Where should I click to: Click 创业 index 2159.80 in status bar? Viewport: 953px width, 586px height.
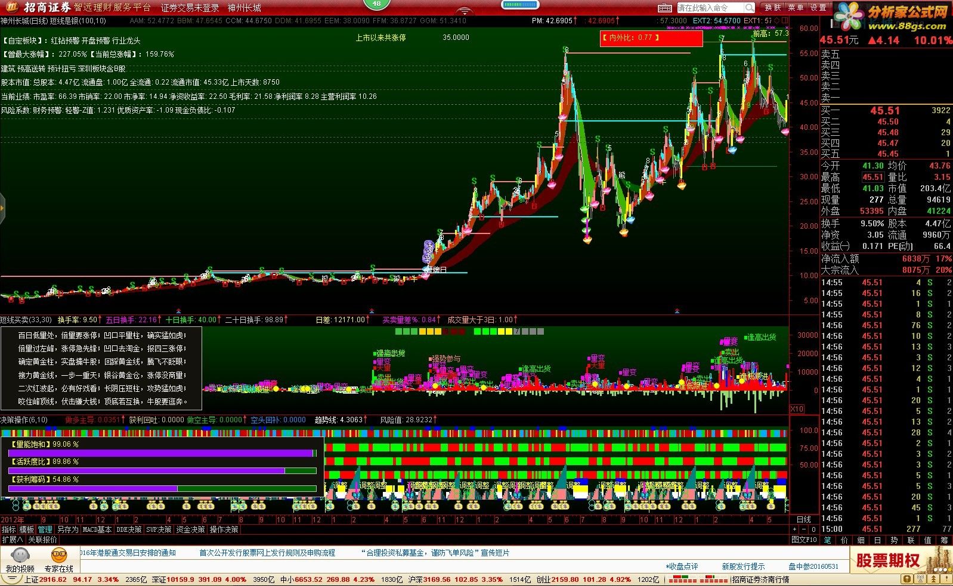point(558,579)
